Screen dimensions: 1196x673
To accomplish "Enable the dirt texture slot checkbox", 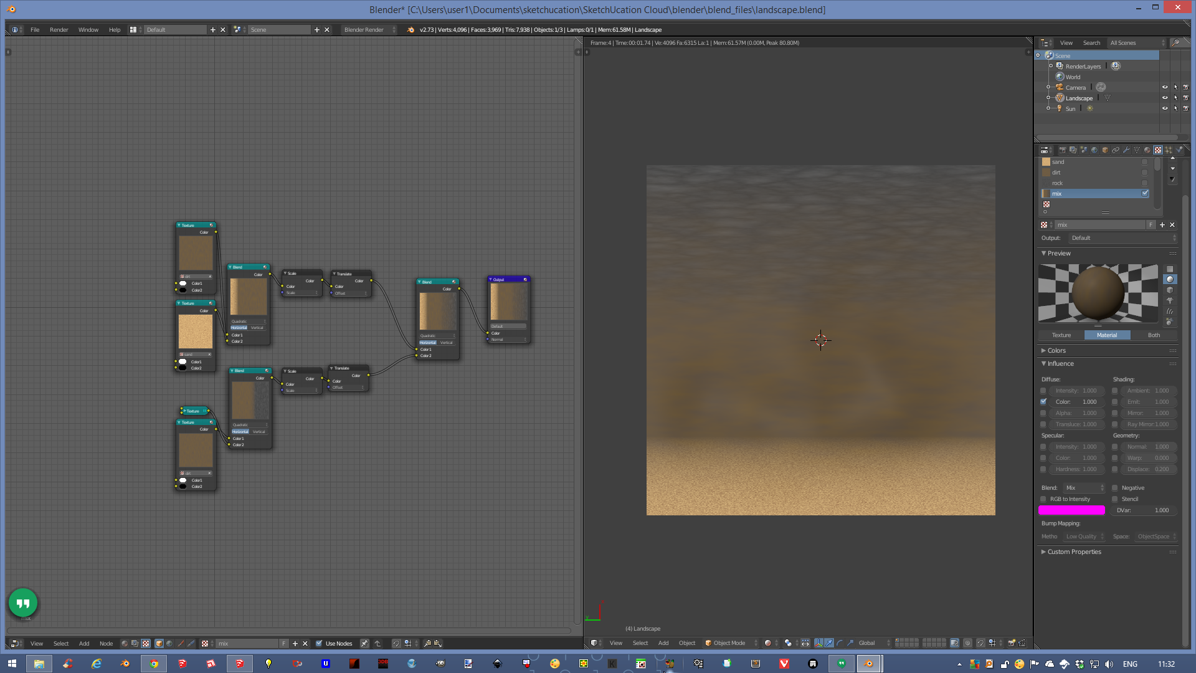I will tap(1144, 173).
